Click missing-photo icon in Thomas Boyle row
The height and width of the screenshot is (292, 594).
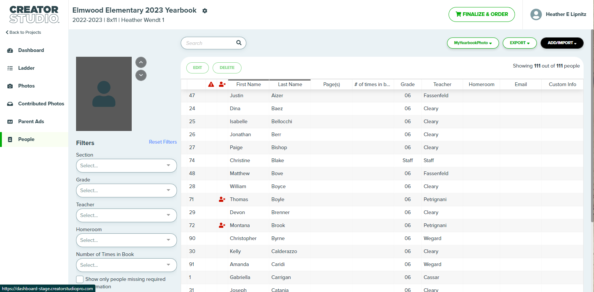tap(222, 199)
